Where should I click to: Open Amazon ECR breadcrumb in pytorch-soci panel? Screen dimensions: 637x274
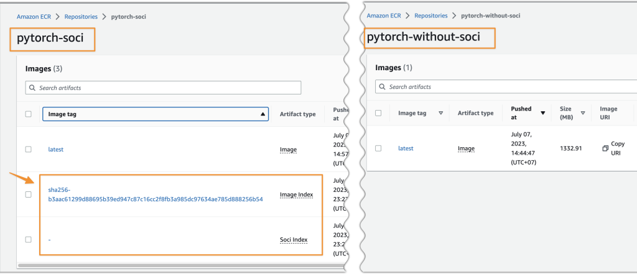[x=34, y=17]
